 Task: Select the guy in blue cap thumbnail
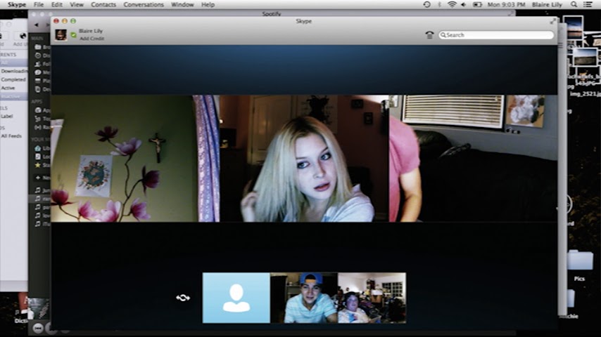tap(304, 298)
